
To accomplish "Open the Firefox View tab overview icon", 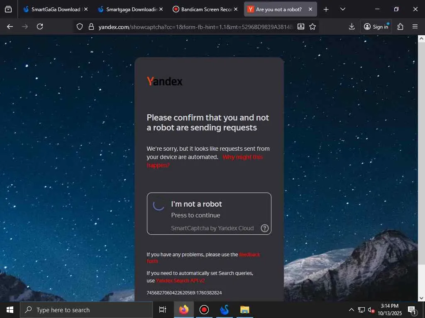I will (8, 9).
